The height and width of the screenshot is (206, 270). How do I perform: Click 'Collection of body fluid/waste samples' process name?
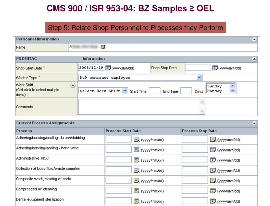point(48,168)
